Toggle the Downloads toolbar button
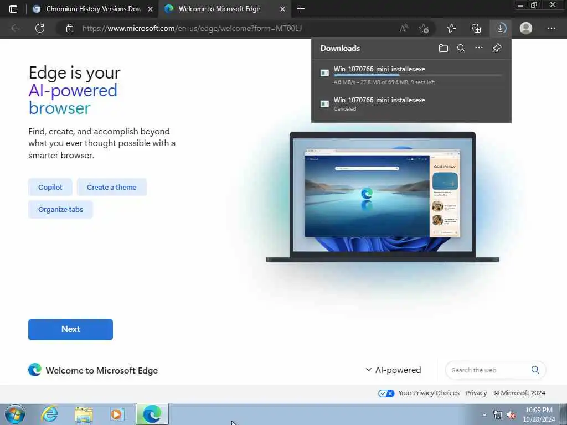 coord(501,28)
